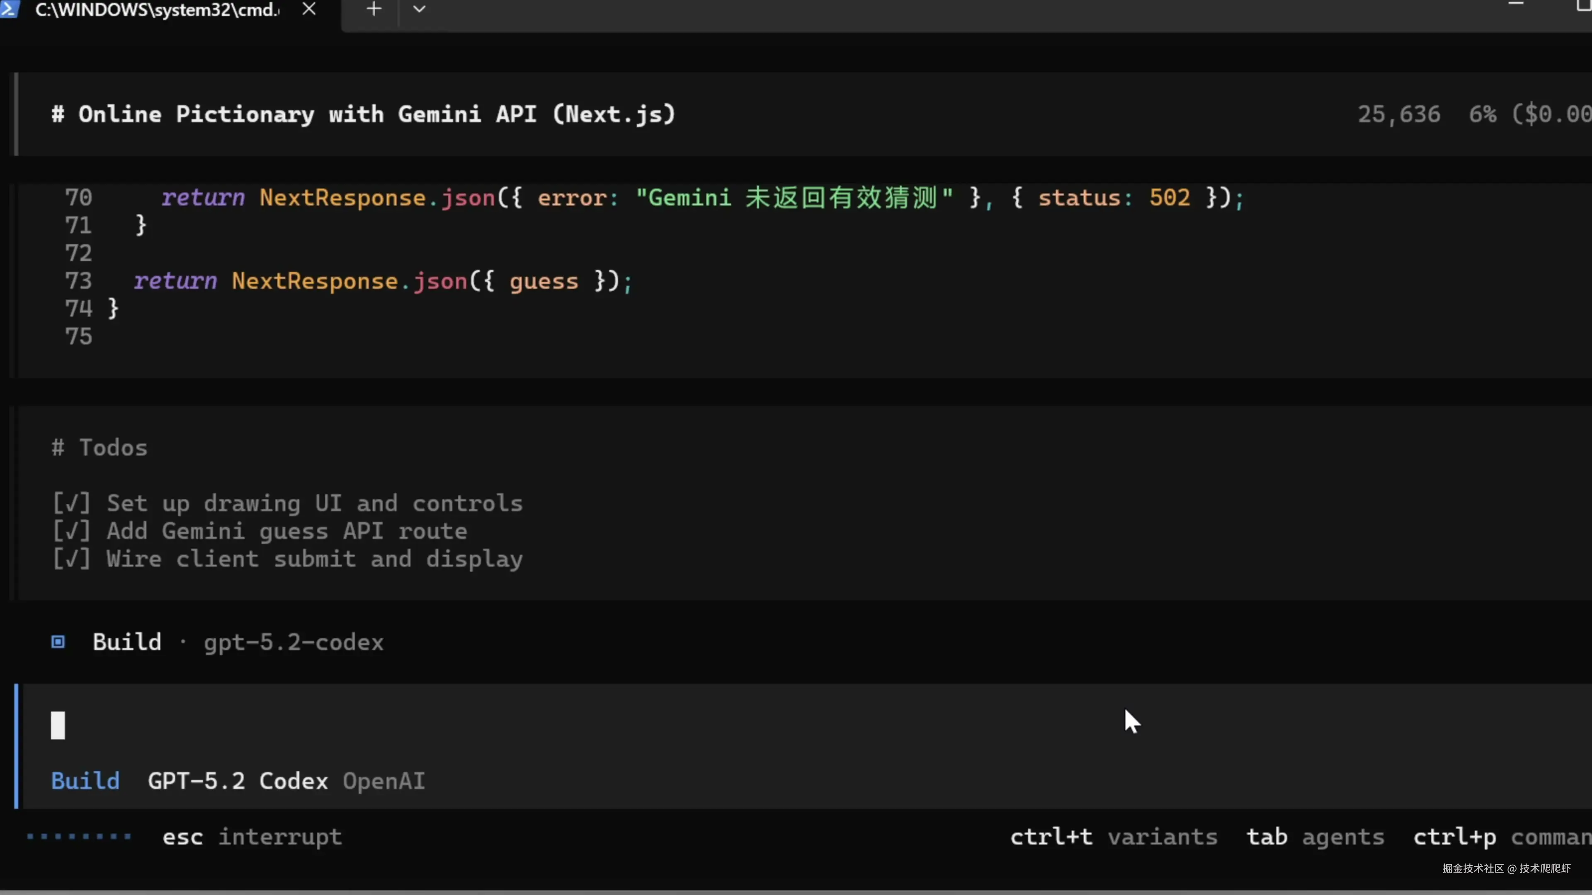Click the 'ctrl+t variants' shortcut hint
The height and width of the screenshot is (895, 1592).
coord(1114,837)
